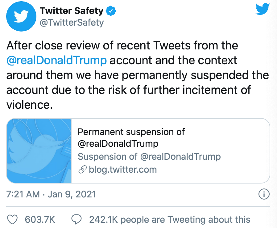Open the Twitter bird logo at top right
The width and height of the screenshot is (277, 228).
coord(263,9)
